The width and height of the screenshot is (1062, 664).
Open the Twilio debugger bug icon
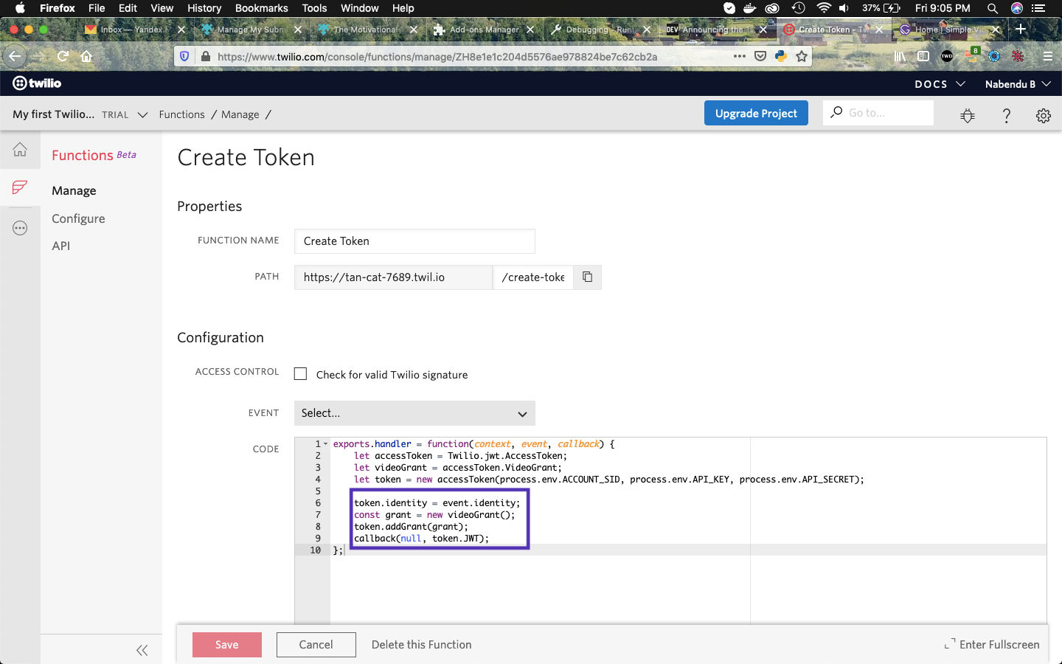[968, 115]
